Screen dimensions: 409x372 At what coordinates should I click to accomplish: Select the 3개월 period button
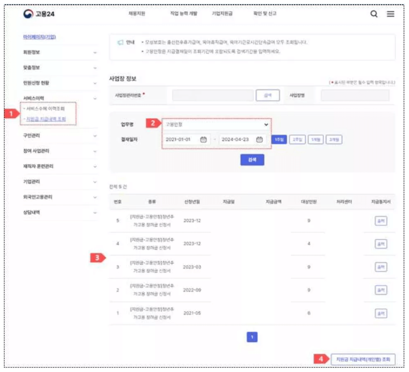[334, 139]
